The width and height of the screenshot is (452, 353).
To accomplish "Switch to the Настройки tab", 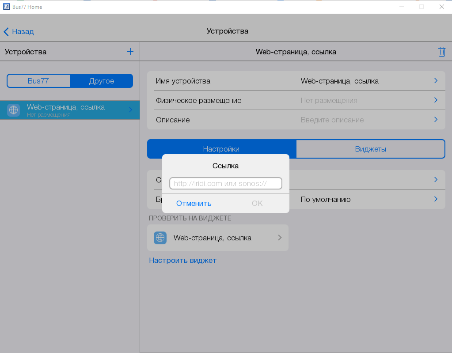I will click(221, 149).
